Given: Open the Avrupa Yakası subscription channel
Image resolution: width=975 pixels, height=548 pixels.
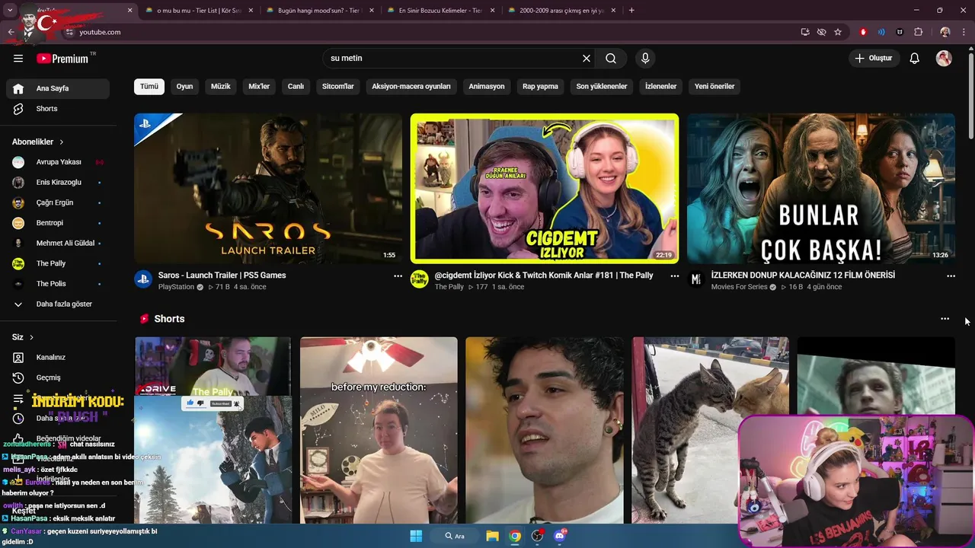Looking at the screenshot, I should tap(58, 162).
